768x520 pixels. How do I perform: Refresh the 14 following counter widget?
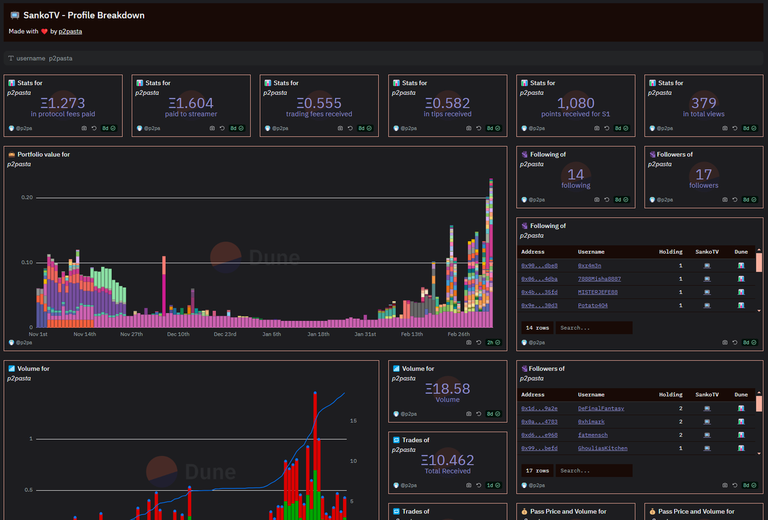pyautogui.click(x=607, y=200)
